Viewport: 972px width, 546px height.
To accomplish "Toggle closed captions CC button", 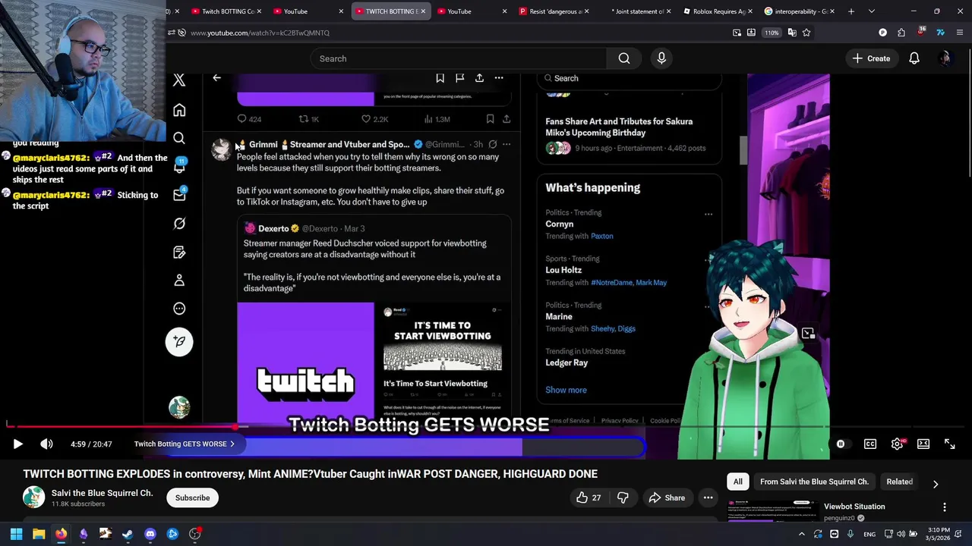I will pos(870,444).
